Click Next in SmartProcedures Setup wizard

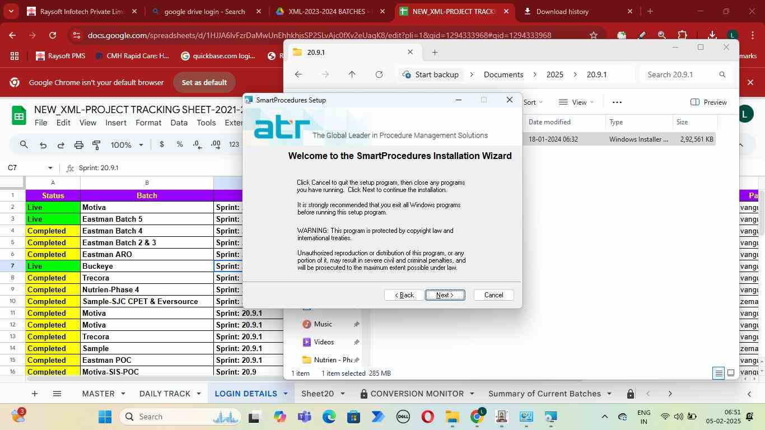tap(445, 295)
